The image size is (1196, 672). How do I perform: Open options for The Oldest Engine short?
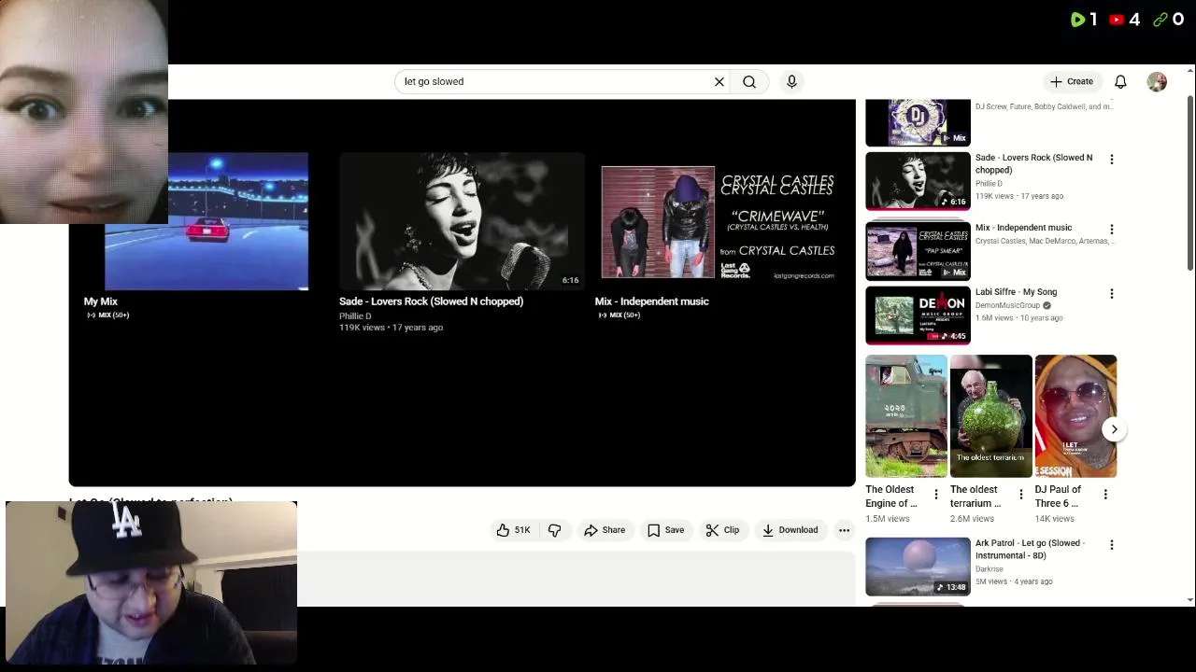tap(936, 495)
